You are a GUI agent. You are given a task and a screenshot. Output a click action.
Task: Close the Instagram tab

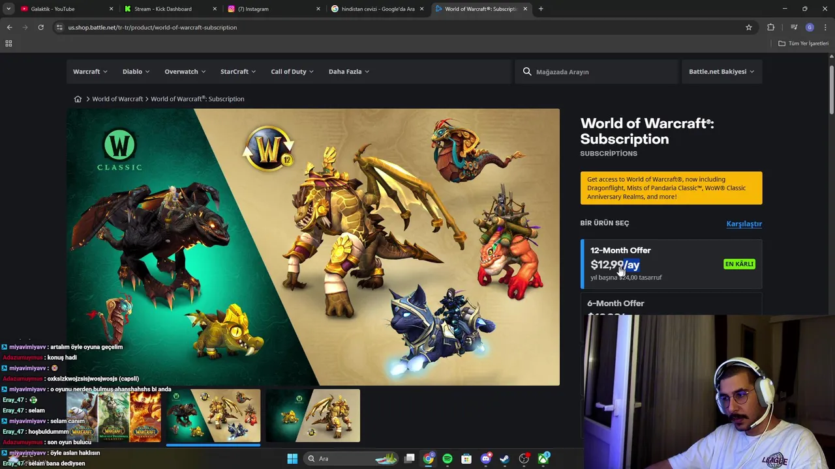[318, 9]
